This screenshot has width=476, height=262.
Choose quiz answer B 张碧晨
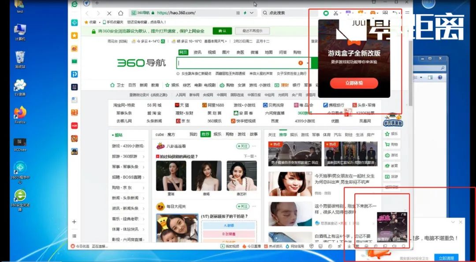229,234
